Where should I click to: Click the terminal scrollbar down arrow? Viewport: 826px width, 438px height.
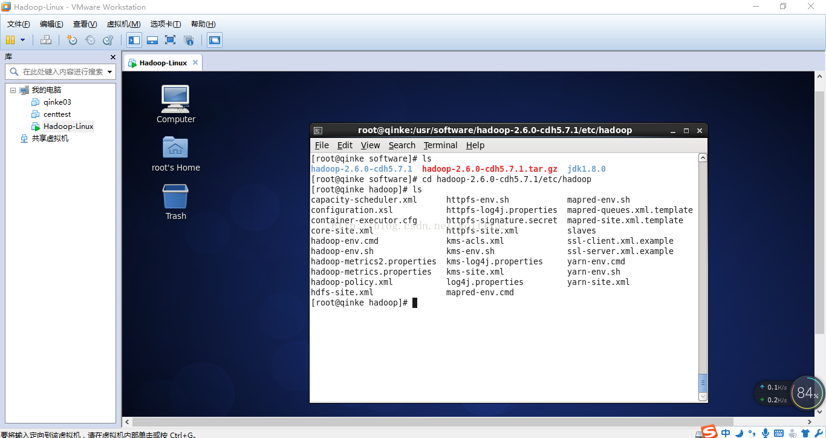703,397
